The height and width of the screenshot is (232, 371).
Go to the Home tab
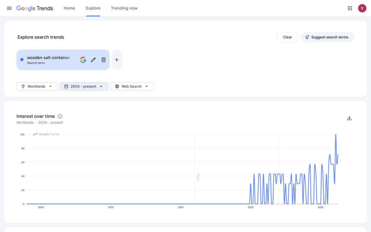coord(69,8)
